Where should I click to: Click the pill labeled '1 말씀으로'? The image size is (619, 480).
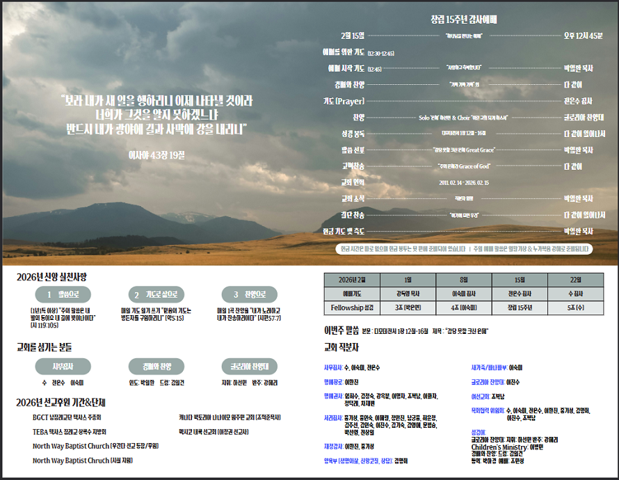(63, 294)
